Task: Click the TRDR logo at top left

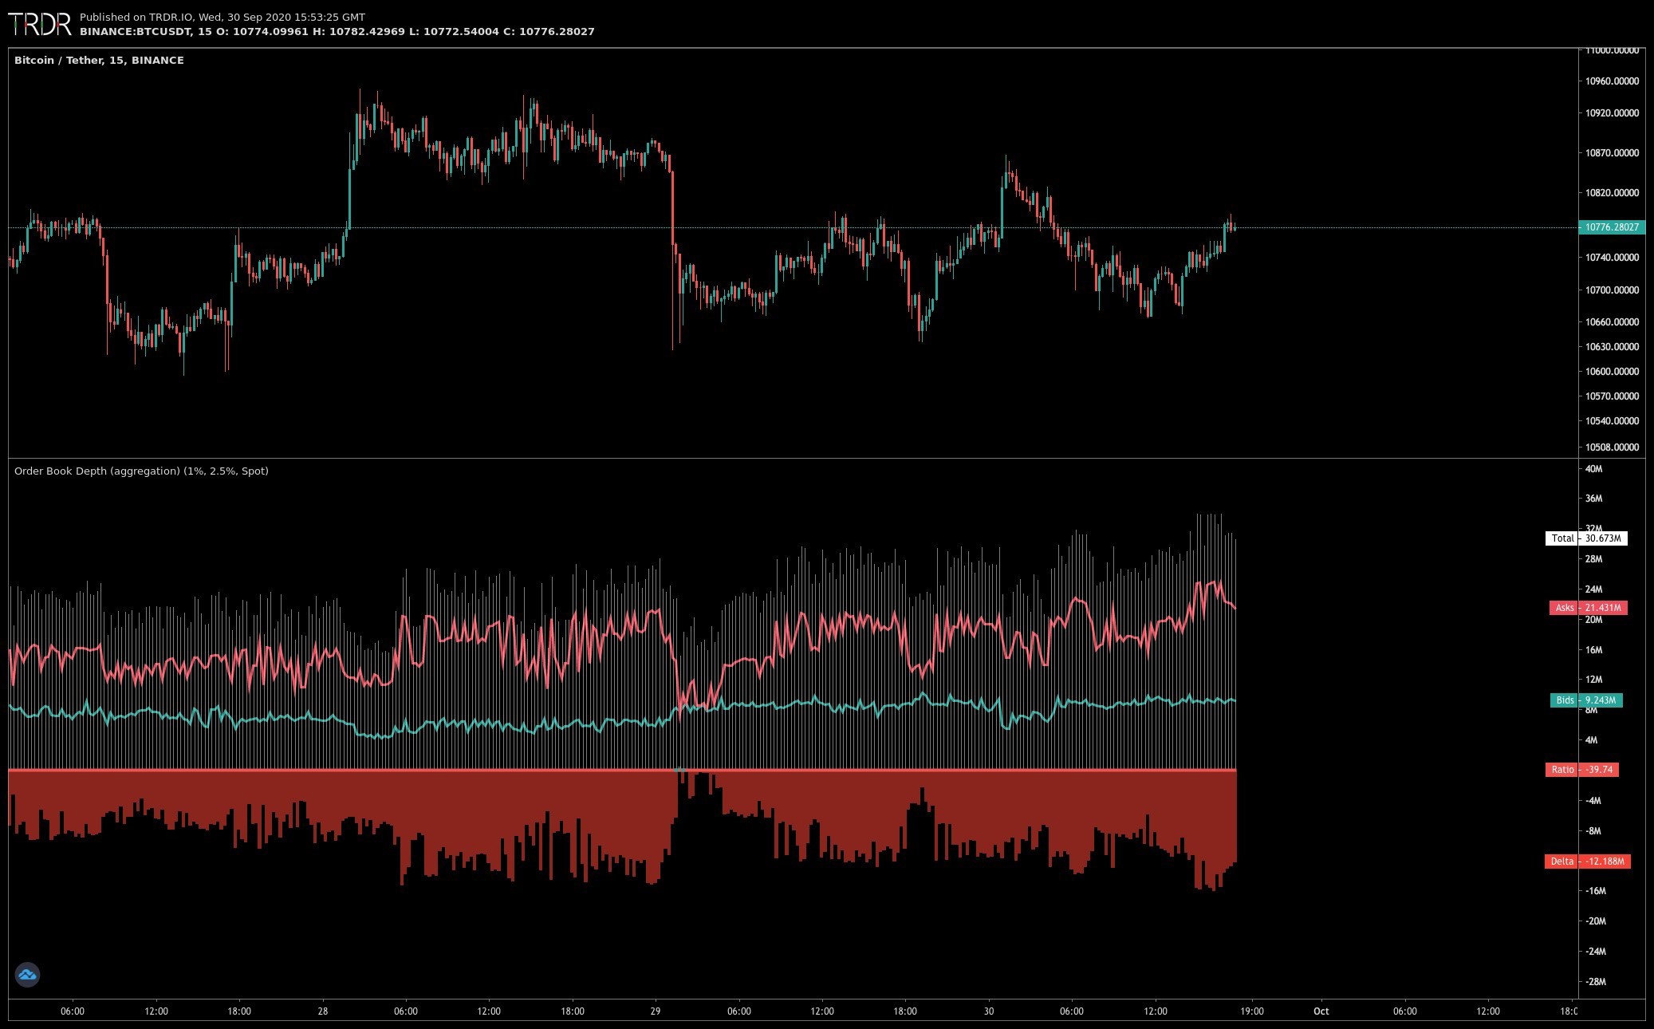Action: tap(40, 24)
